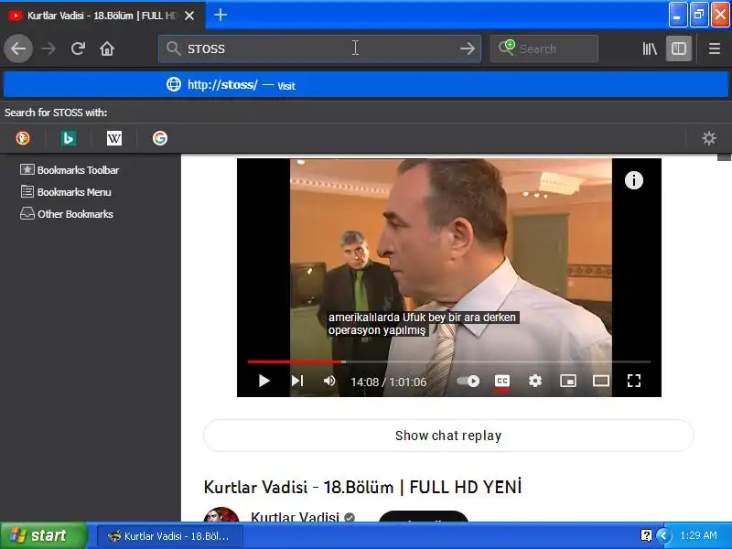Screen dimensions: 732x549
Task: Search STOSS with Wikipedia
Action: [113, 138]
